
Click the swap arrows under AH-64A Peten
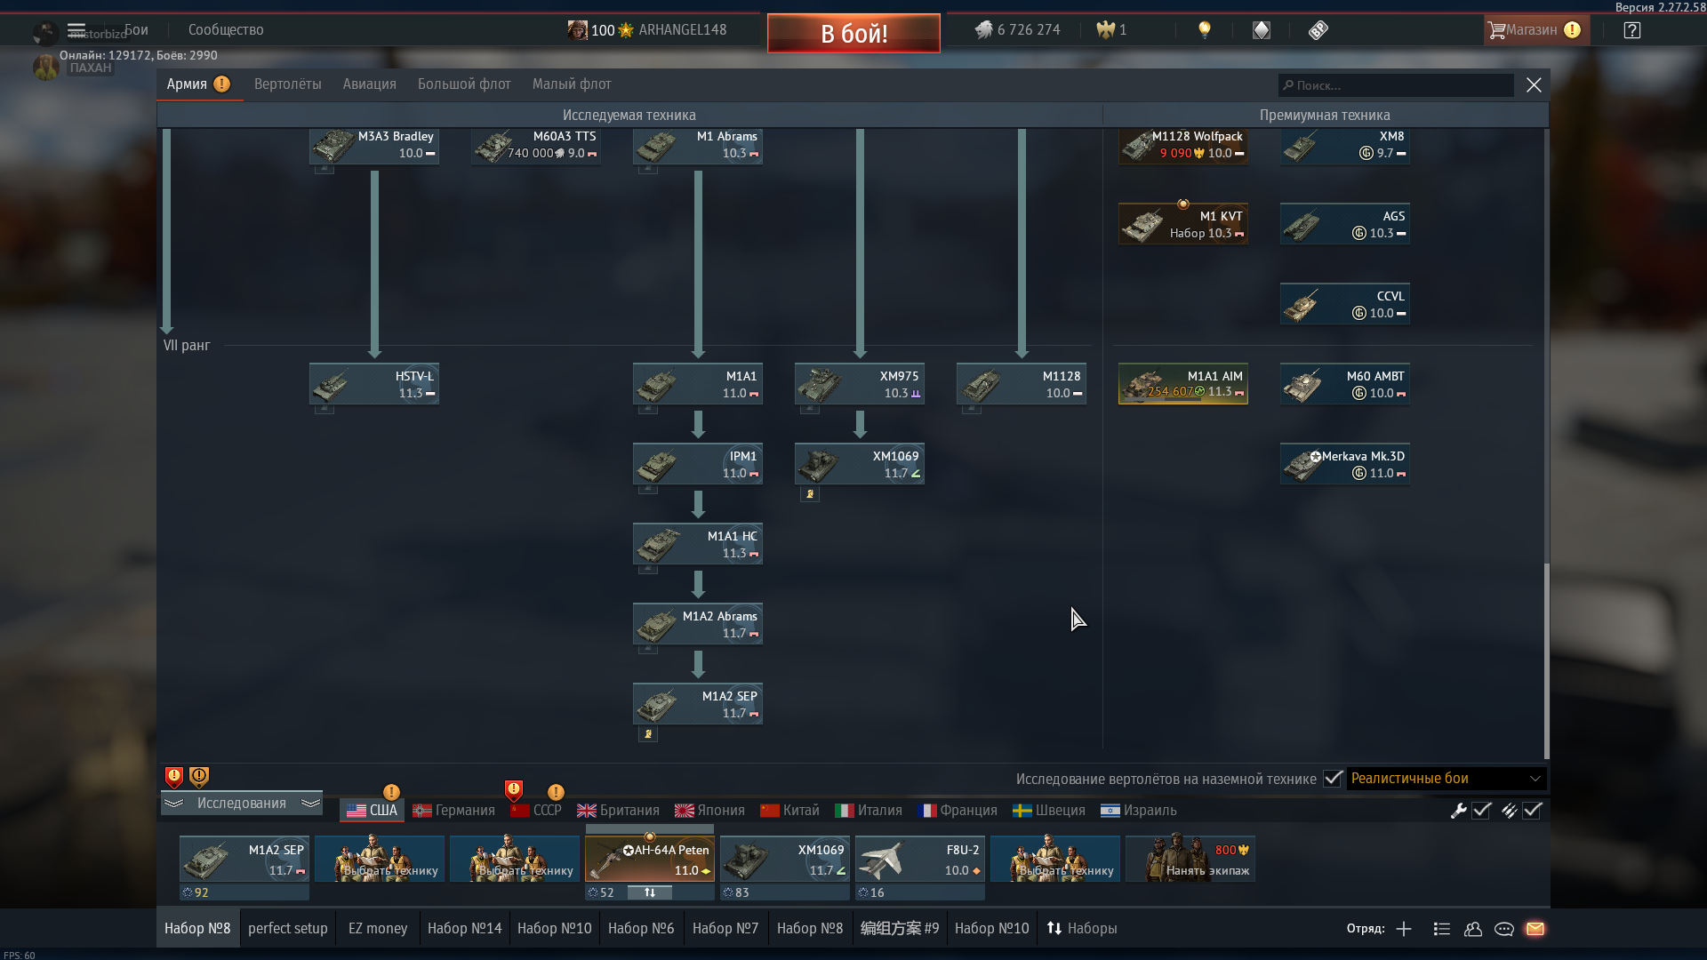[650, 892]
